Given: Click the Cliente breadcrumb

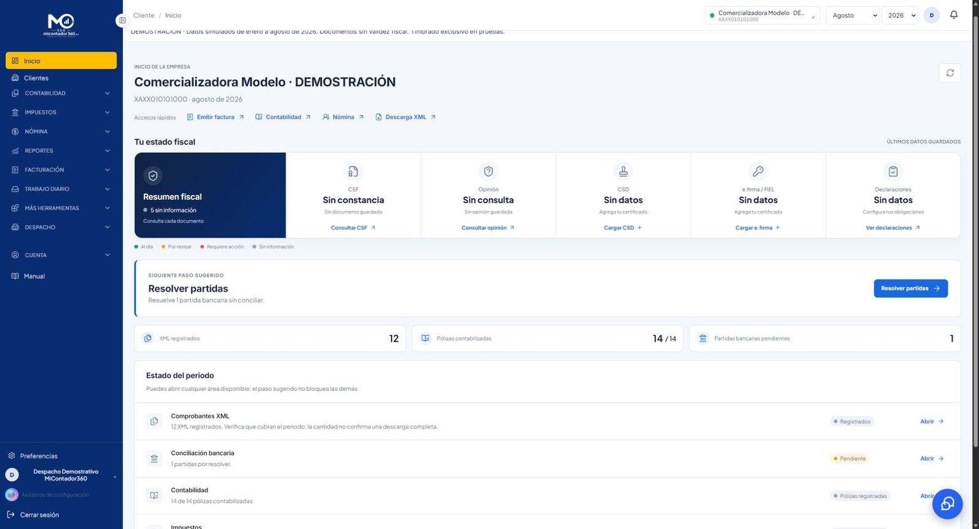Looking at the screenshot, I should (144, 15).
